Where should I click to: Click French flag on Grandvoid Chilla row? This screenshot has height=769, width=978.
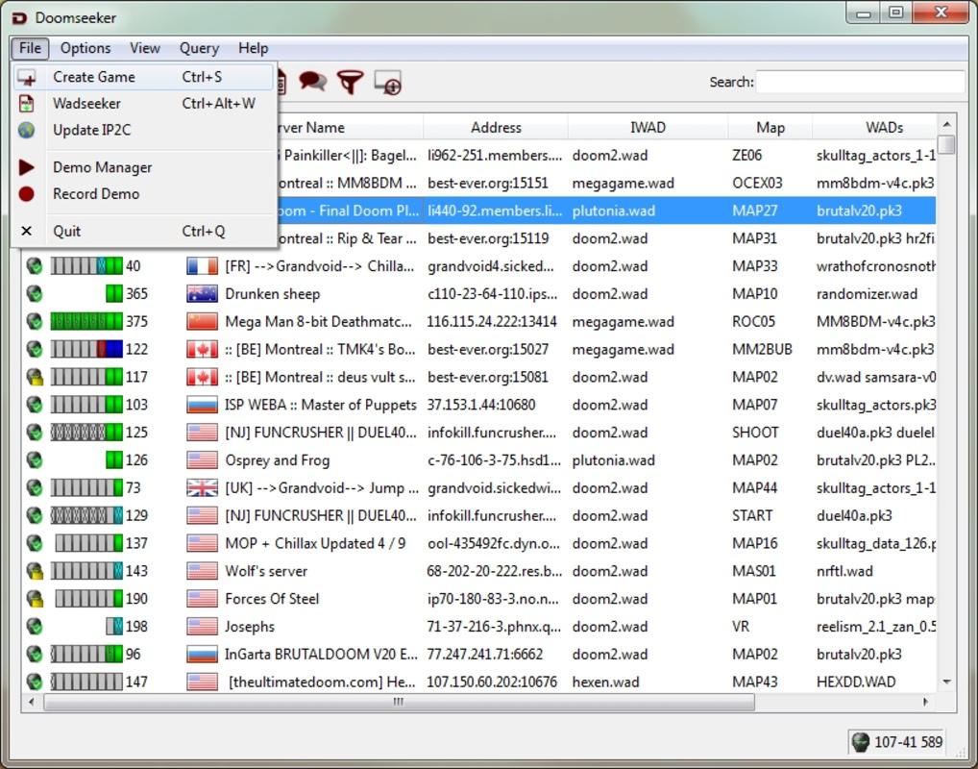click(x=202, y=266)
